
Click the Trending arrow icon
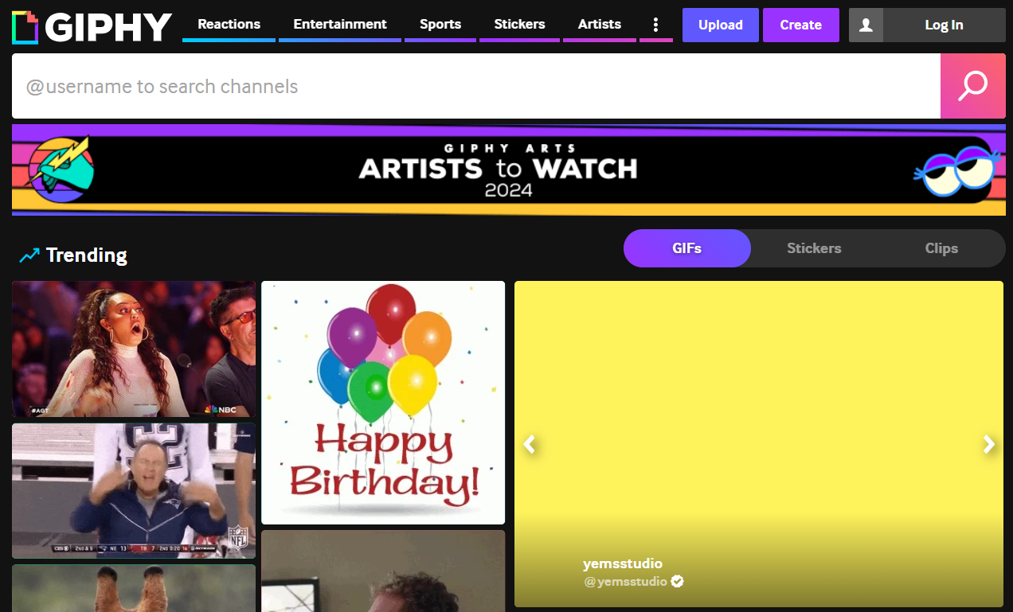coord(29,255)
